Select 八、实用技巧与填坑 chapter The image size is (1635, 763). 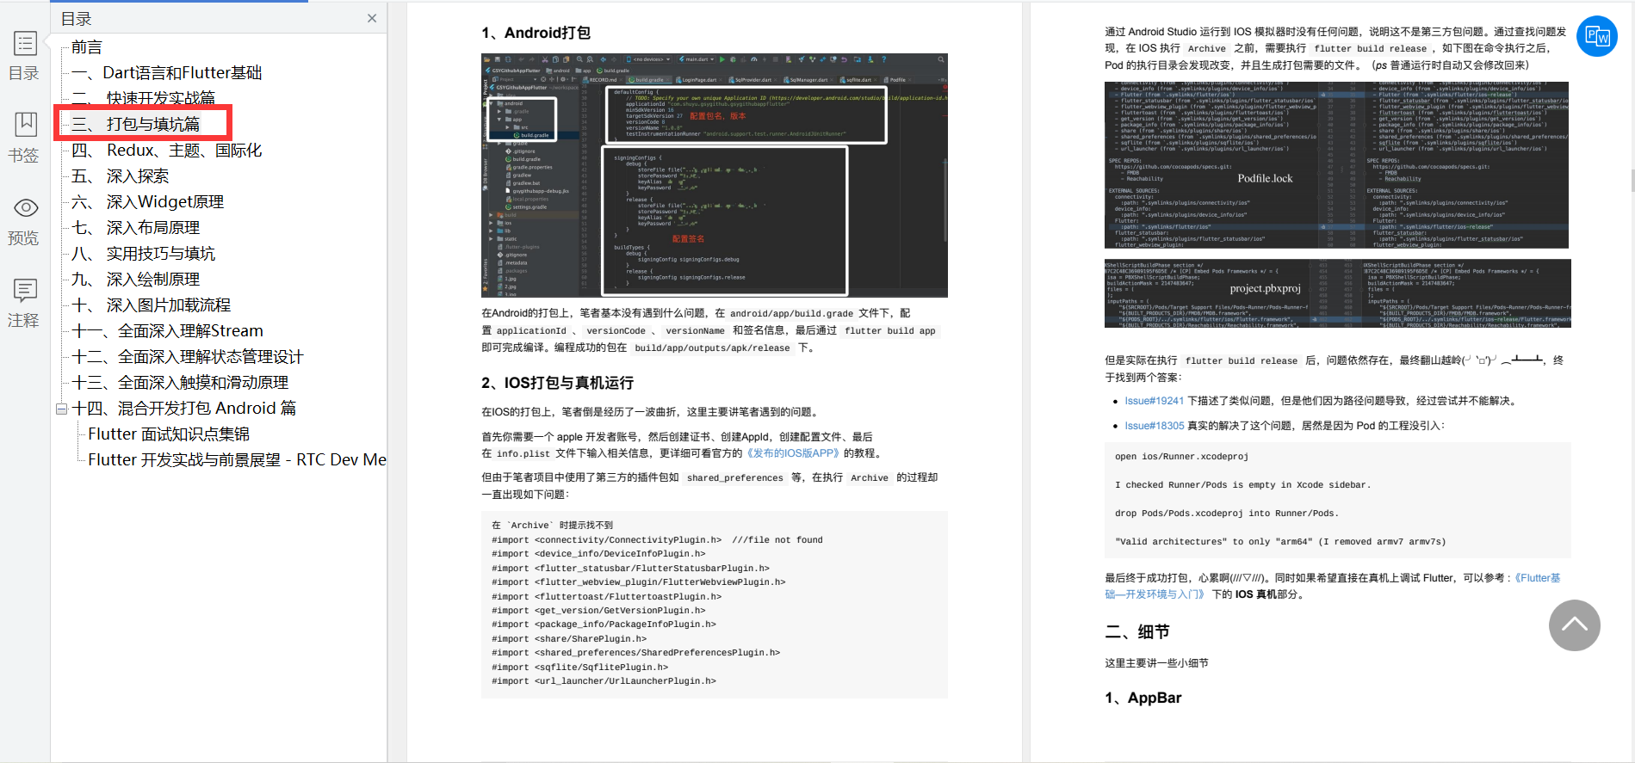pyautogui.click(x=144, y=254)
